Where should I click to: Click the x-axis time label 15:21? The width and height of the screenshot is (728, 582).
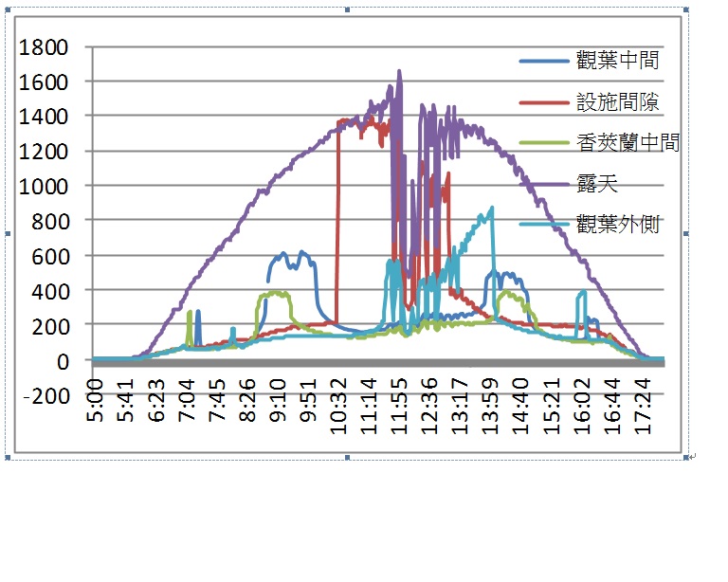click(x=552, y=406)
